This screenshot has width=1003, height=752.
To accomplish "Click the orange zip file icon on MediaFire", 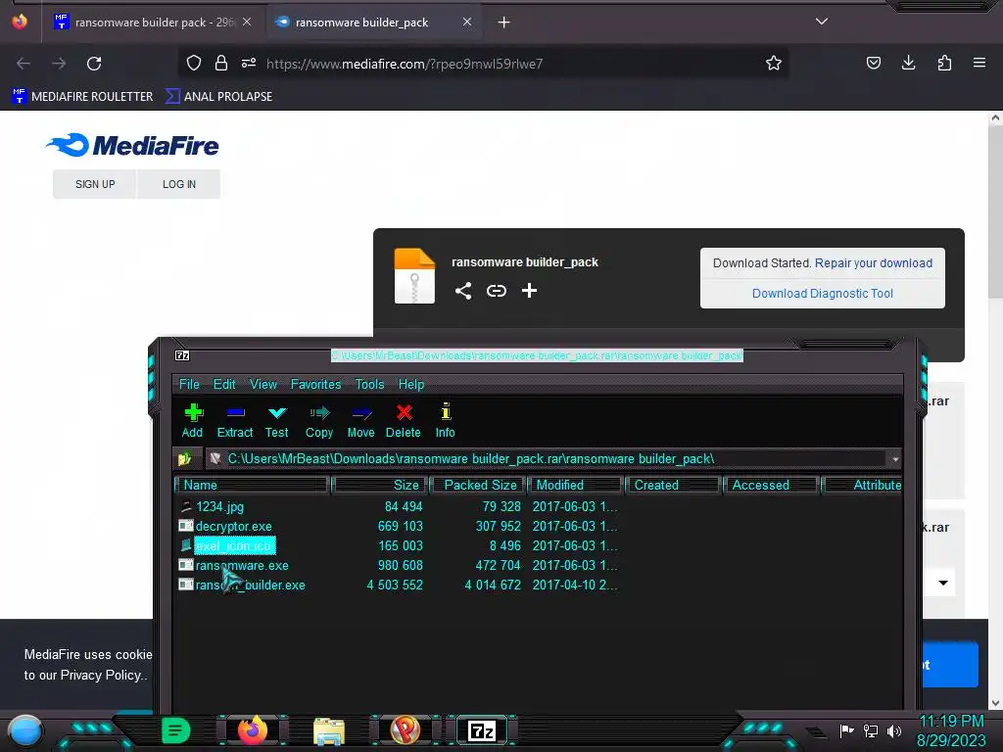I will click(414, 275).
